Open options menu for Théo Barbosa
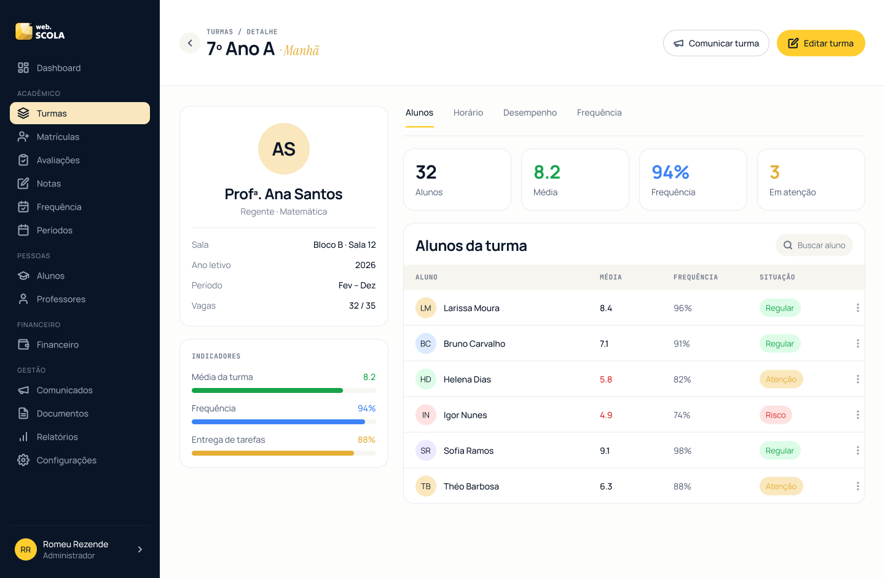 tap(857, 486)
